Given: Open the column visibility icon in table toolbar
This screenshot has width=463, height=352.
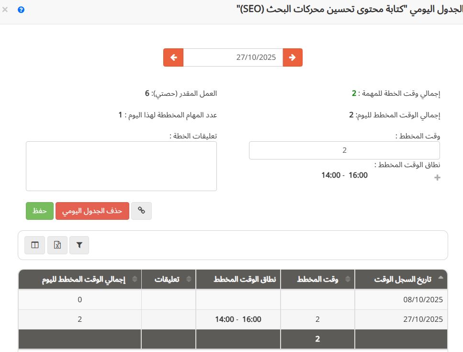Looking at the screenshot, I should [x=34, y=245].
